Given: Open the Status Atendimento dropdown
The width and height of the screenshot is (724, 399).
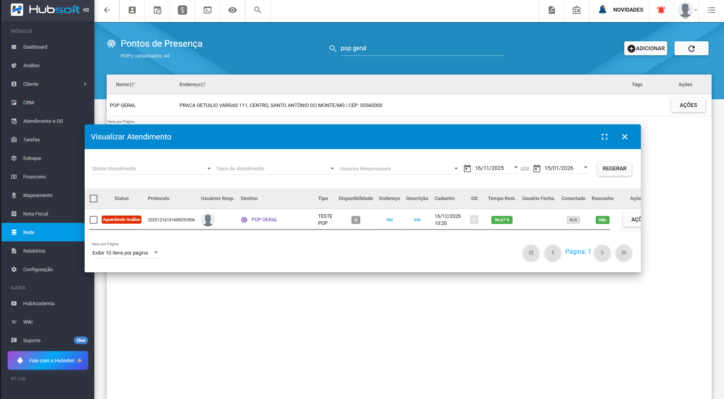Looking at the screenshot, I should coord(152,169).
